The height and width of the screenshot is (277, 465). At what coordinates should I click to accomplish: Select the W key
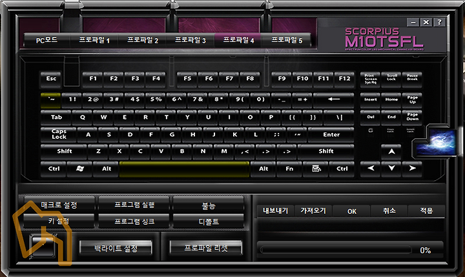[x=103, y=118]
